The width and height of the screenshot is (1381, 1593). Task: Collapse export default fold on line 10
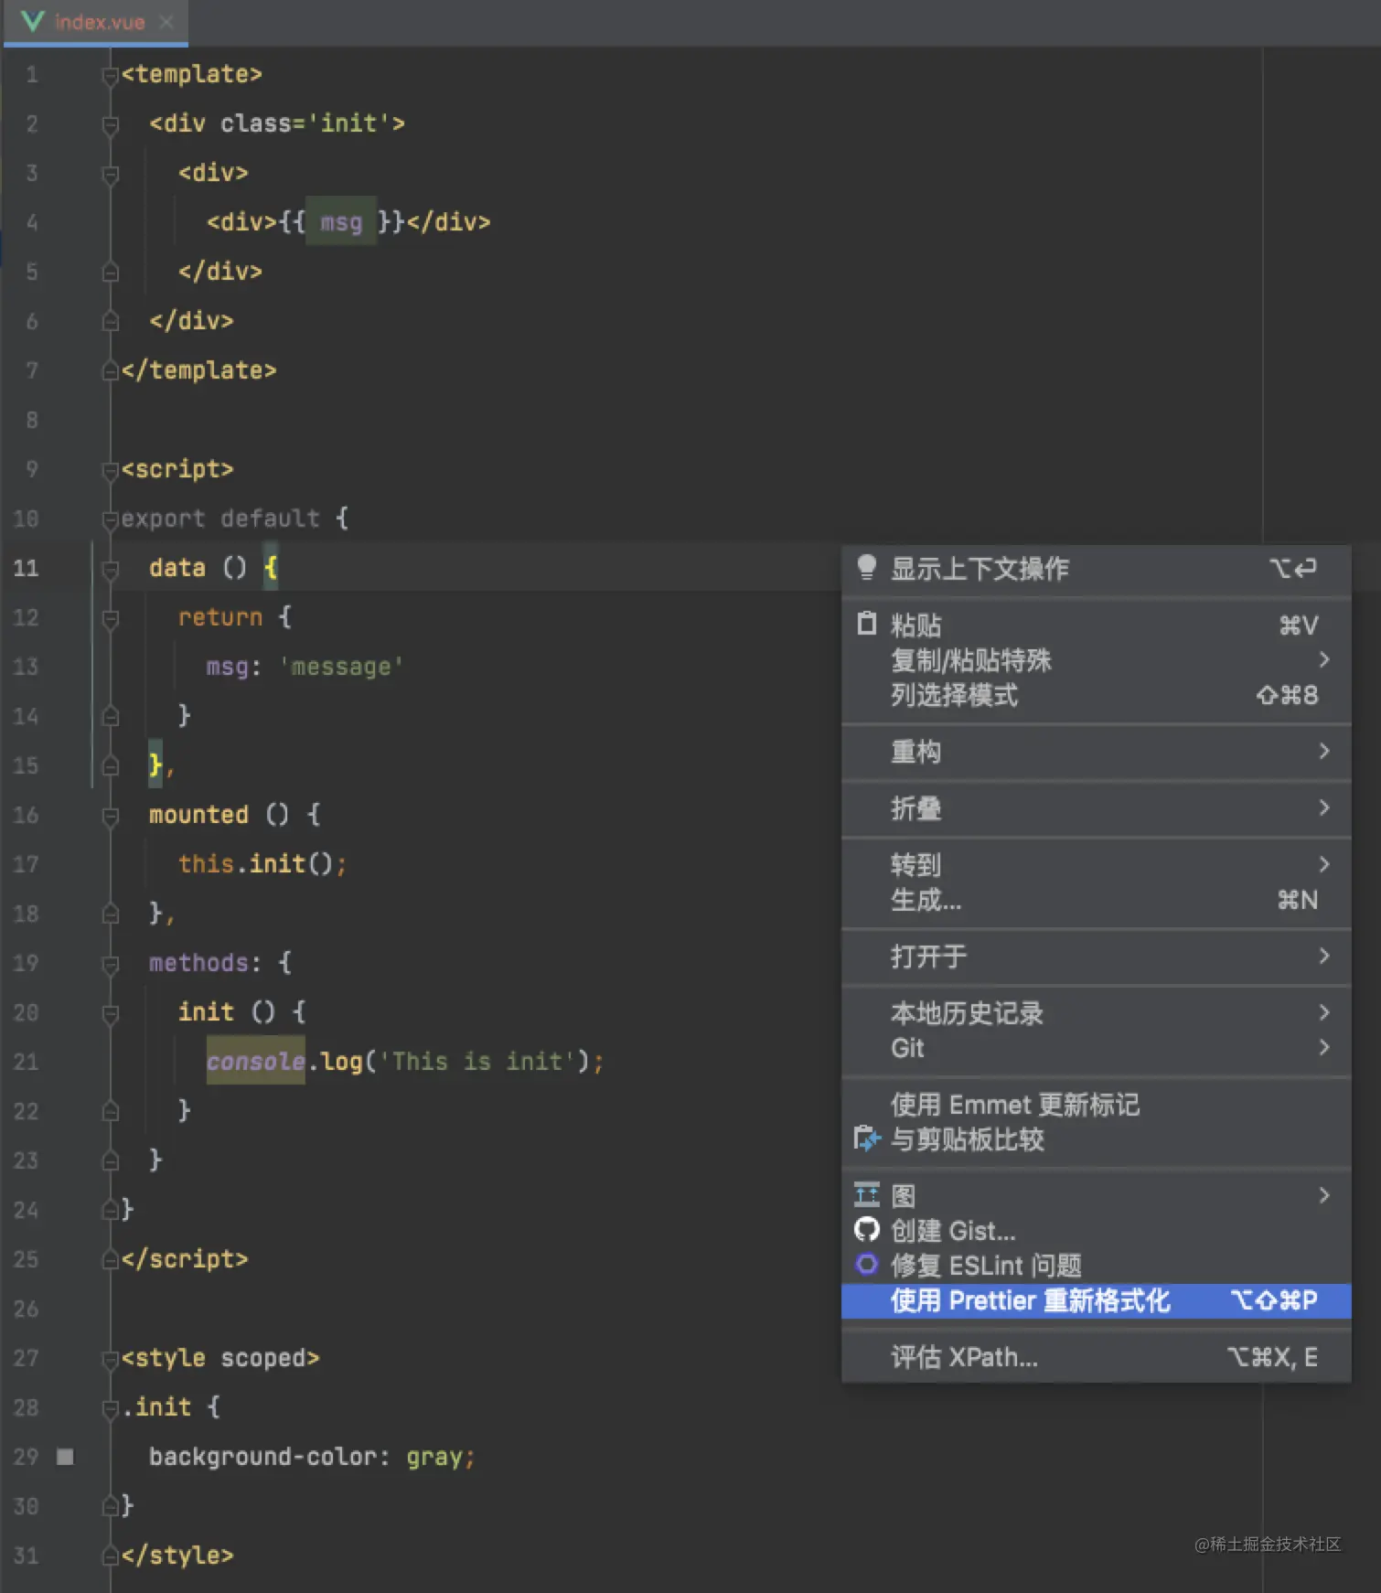click(x=111, y=519)
